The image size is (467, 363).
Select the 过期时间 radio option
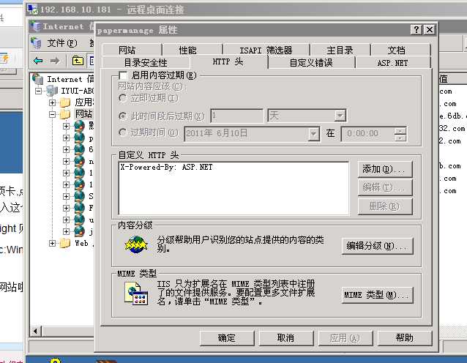point(122,132)
